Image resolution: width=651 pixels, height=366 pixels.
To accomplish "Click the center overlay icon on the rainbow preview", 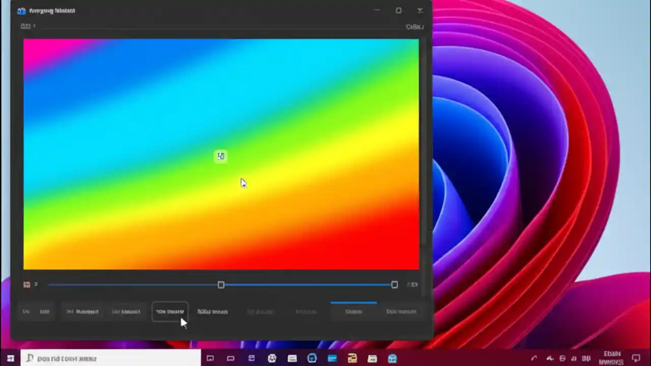I will [x=220, y=156].
